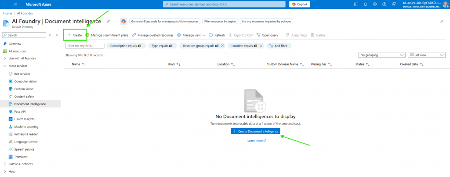The height and width of the screenshot is (177, 450).
Task: Expand the Manage view menu
Action: click(x=191, y=35)
